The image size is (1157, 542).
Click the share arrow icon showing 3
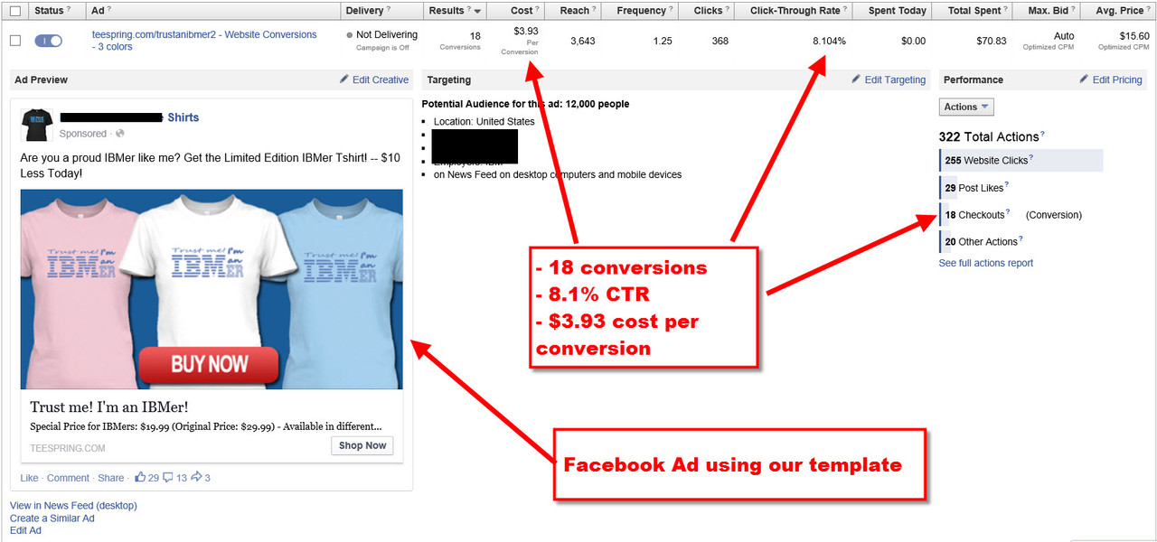(x=196, y=477)
